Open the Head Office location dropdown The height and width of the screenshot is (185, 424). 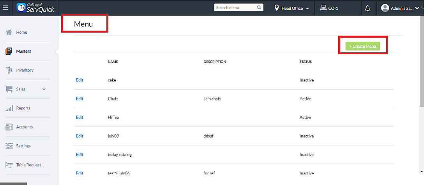pyautogui.click(x=292, y=8)
